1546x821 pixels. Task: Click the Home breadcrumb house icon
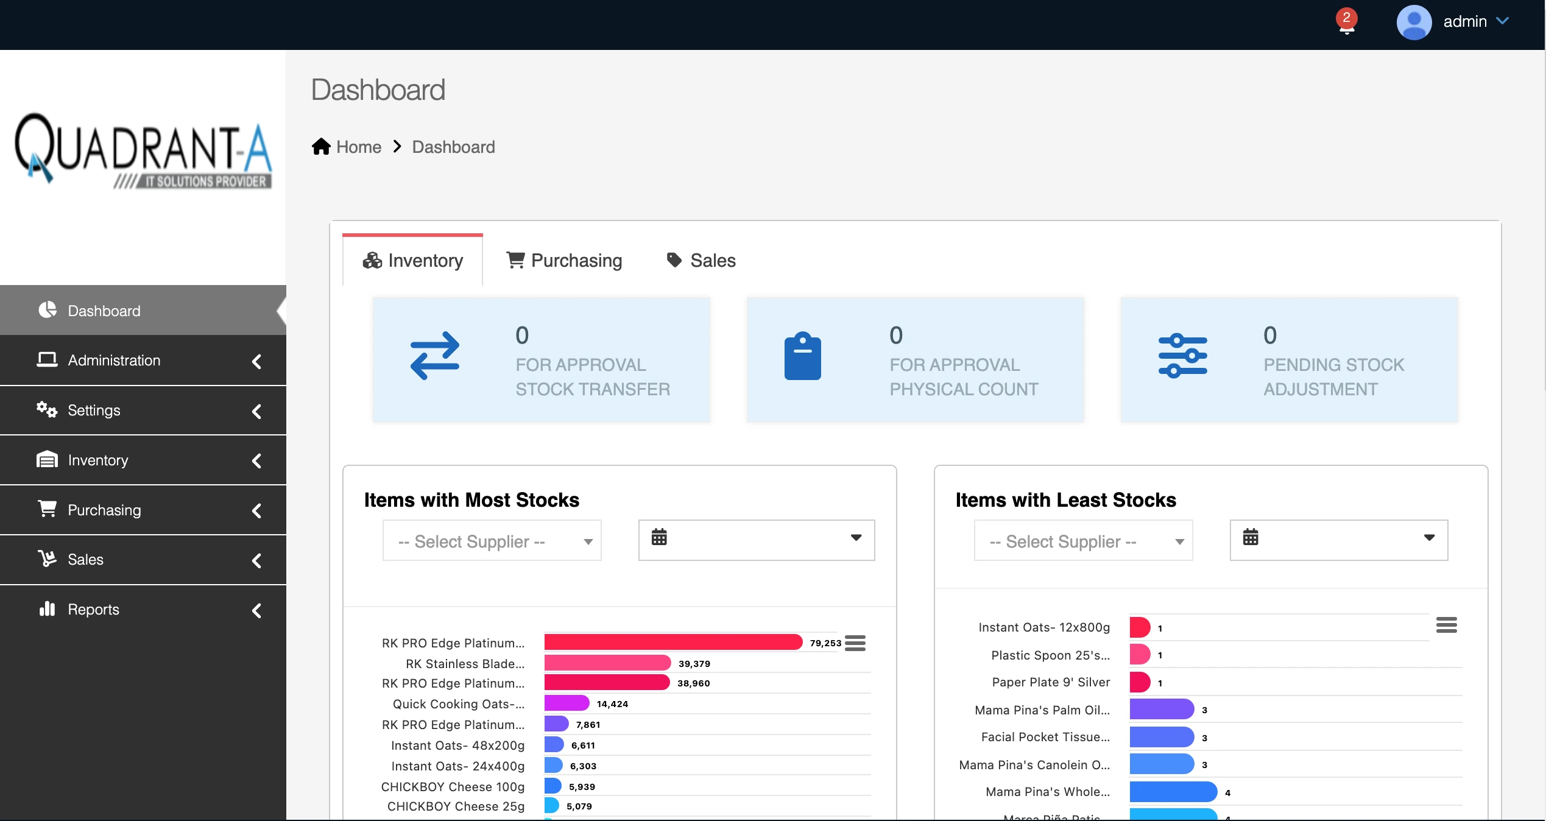click(321, 146)
